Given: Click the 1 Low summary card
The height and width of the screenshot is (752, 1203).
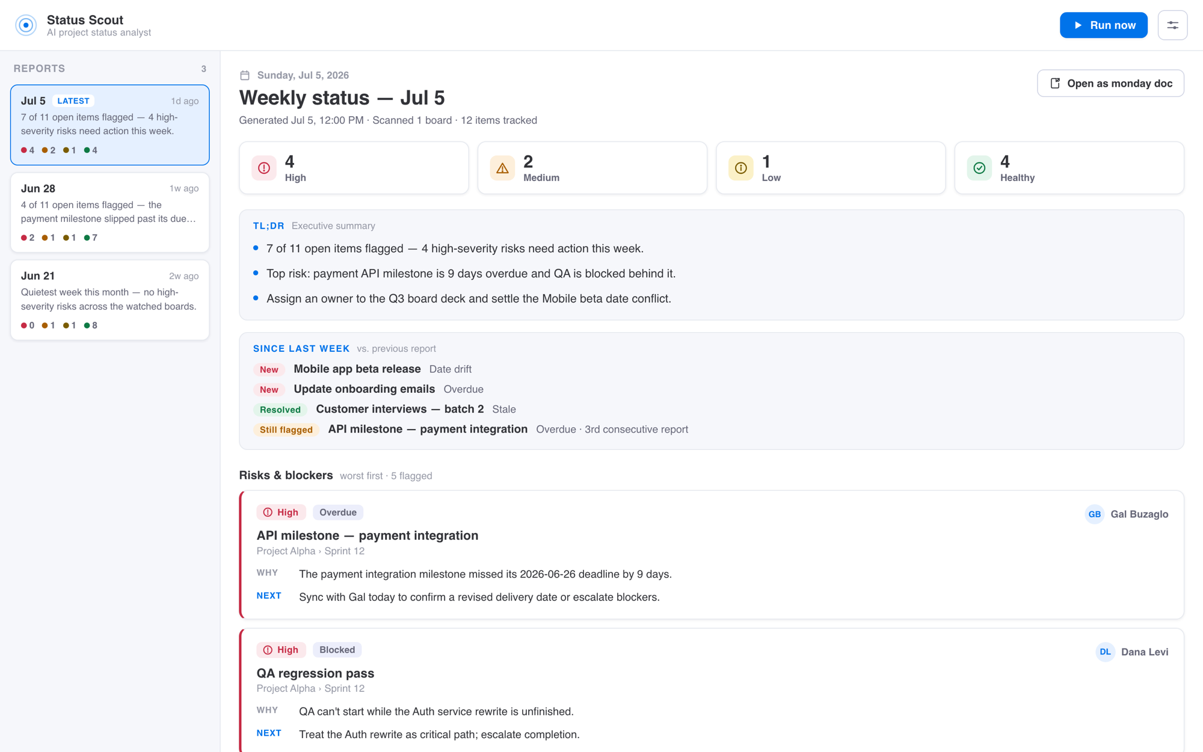Looking at the screenshot, I should (x=830, y=168).
